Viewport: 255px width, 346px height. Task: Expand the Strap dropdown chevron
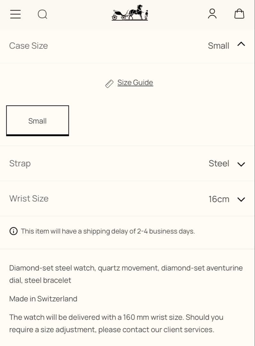241,164
